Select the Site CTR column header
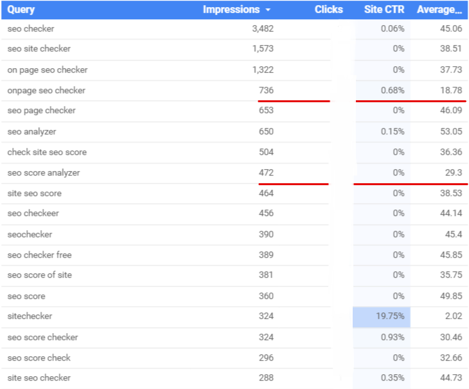This screenshot has width=469, height=389. [384, 10]
